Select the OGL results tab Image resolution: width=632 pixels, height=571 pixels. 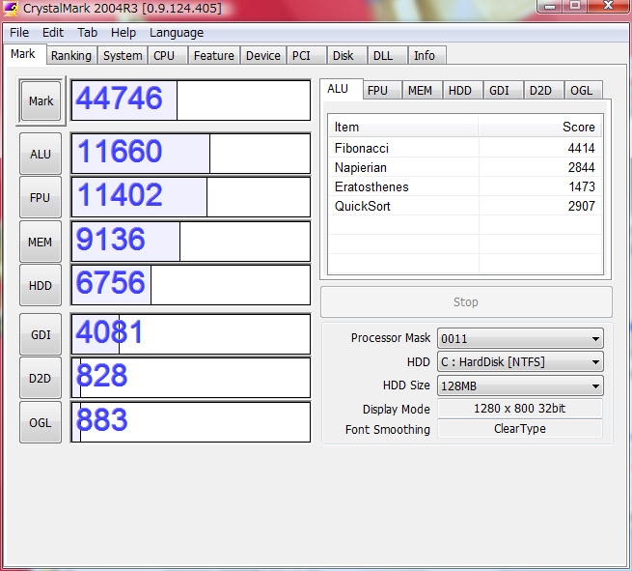[581, 91]
